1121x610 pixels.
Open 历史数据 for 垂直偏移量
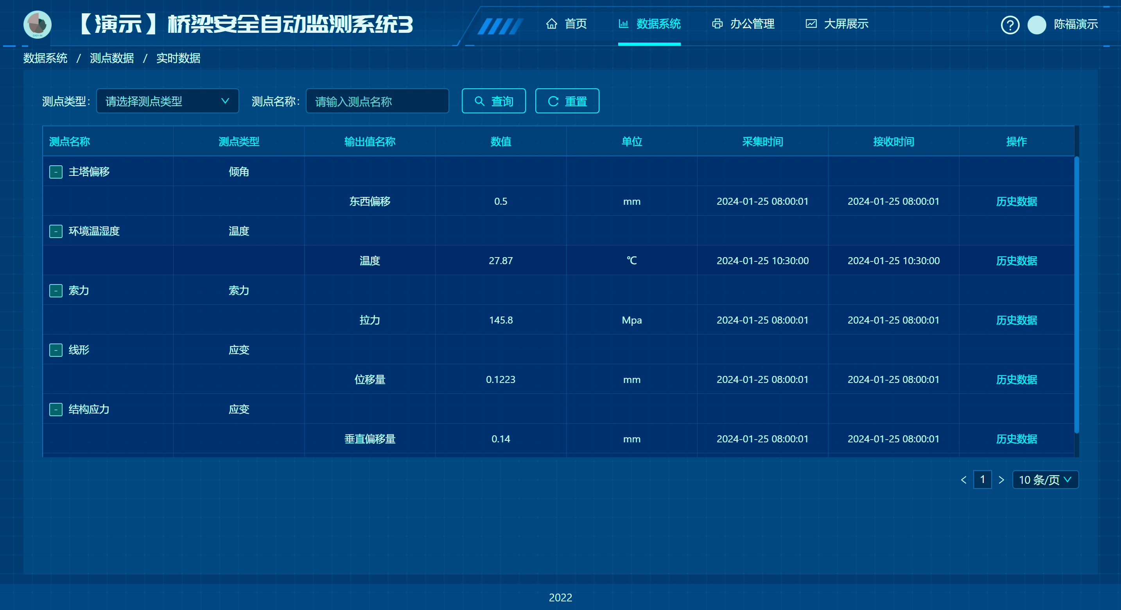pos(1017,439)
